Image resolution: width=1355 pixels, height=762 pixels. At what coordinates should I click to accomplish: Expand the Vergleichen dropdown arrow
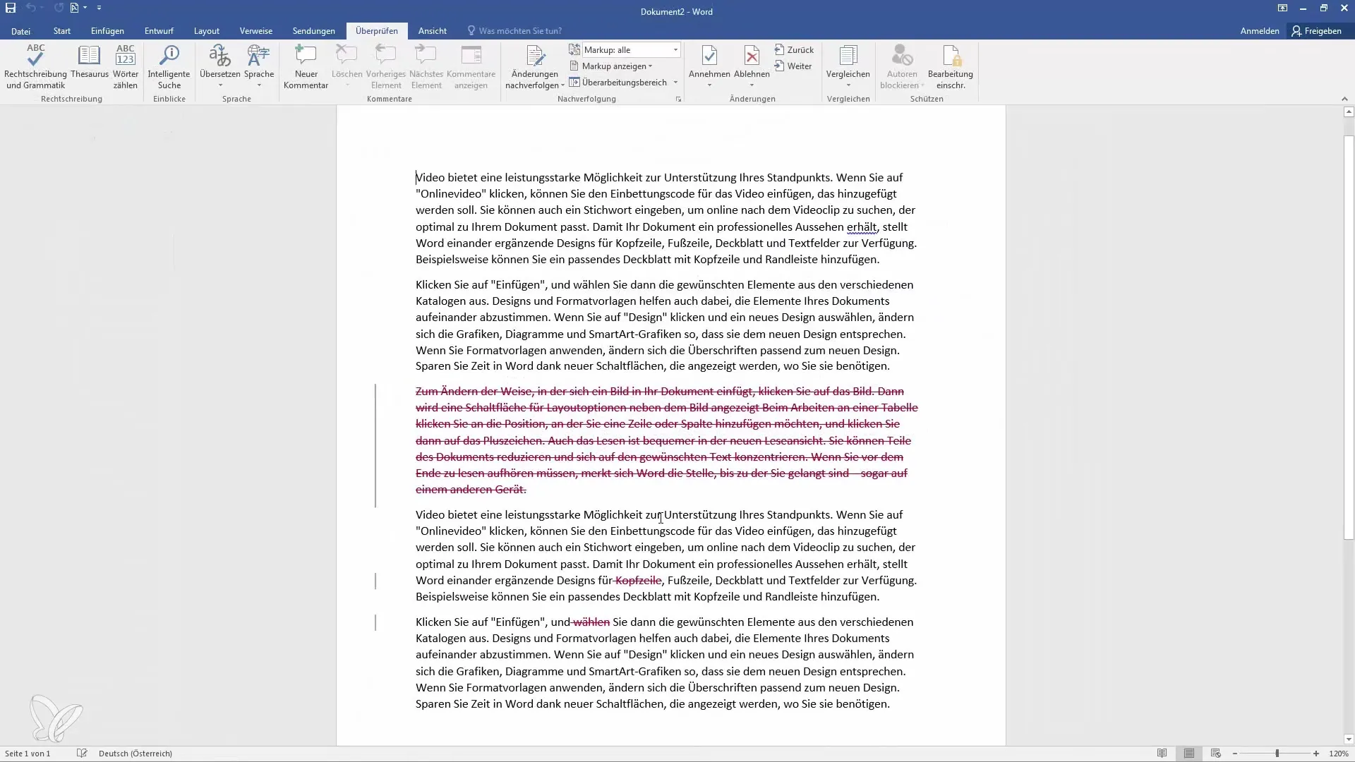click(848, 86)
